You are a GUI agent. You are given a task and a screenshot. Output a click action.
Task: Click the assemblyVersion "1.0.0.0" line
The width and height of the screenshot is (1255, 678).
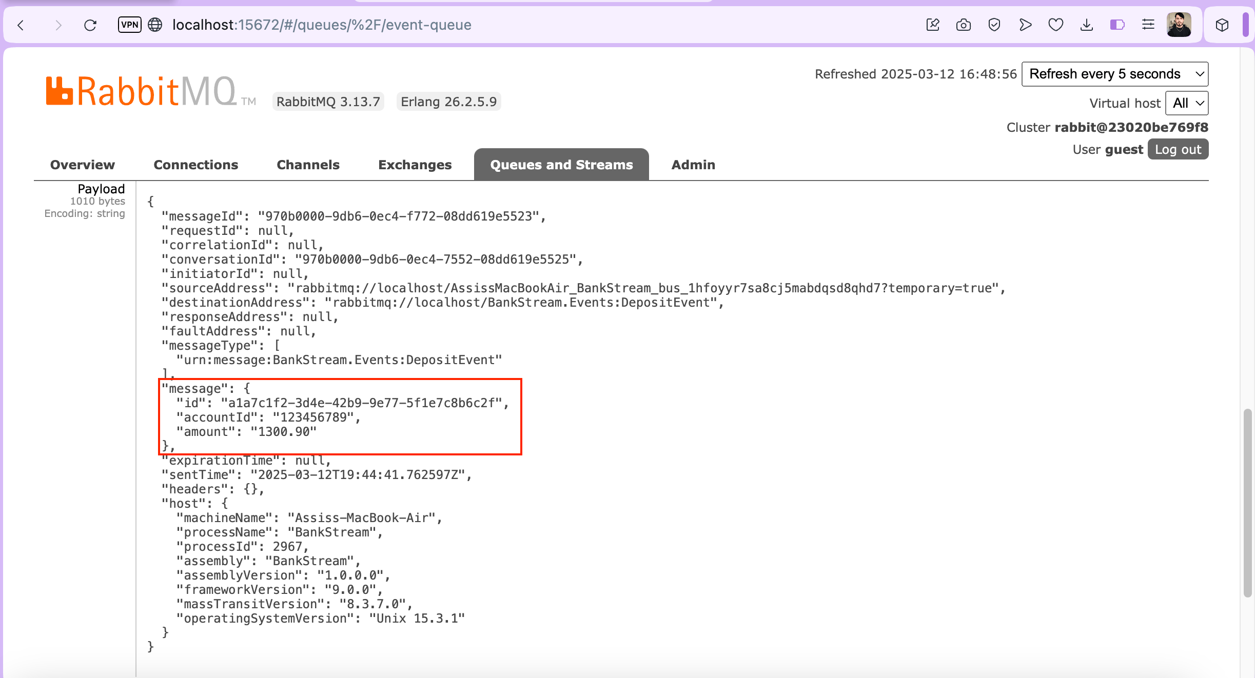[x=284, y=575]
